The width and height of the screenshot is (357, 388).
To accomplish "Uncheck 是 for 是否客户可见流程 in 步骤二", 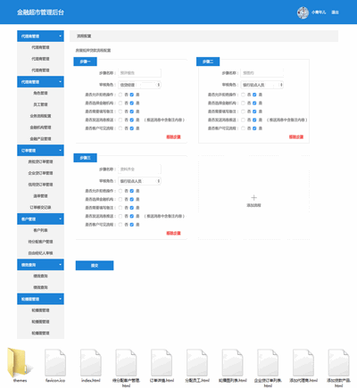I will [254, 128].
